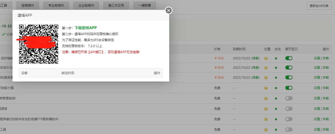Viewport: 335px width, 134px height.
Task: Click 卸载 for the ¥19.8 plugin
Action: 326,58
